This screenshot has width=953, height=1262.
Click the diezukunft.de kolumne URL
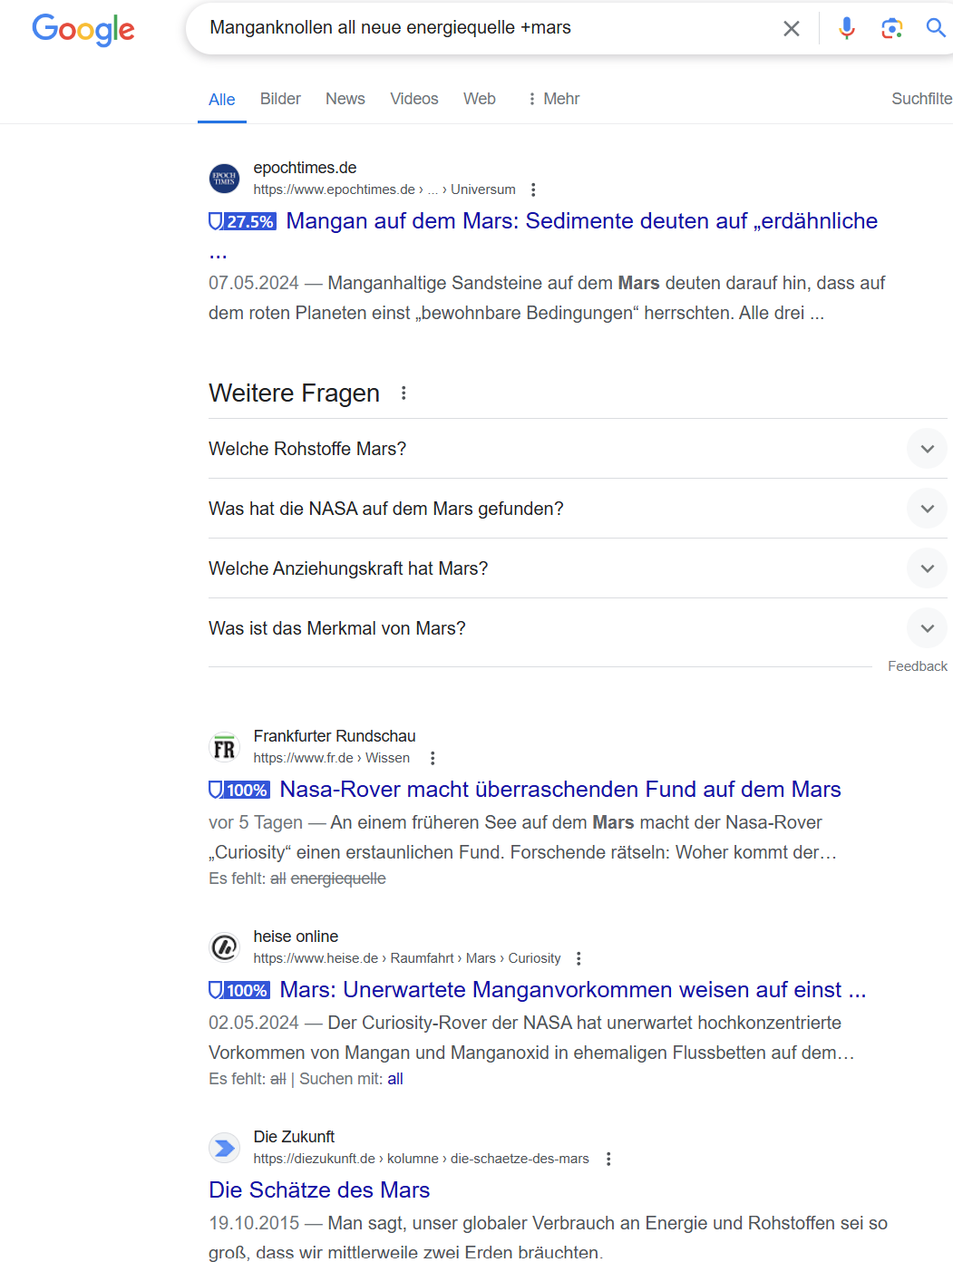pos(422,1159)
